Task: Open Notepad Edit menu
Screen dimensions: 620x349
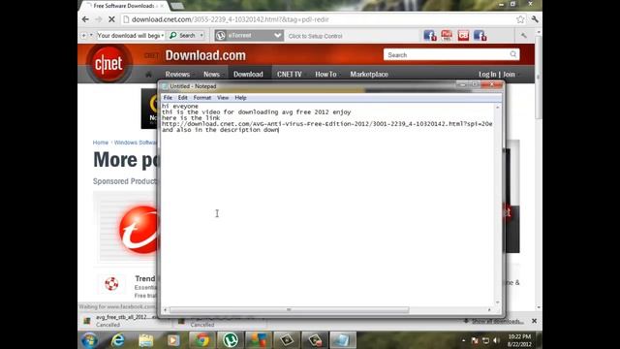Action: pyautogui.click(x=183, y=98)
